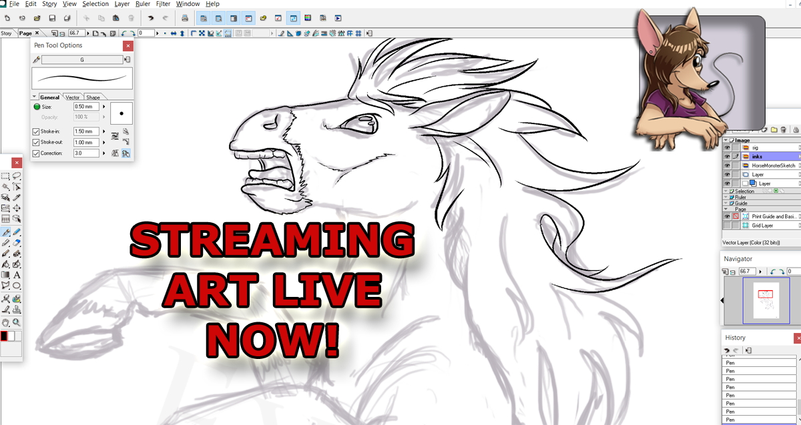The height and width of the screenshot is (425, 801).
Task: Toggle the Stroke-out checkbox
Action: (36, 142)
